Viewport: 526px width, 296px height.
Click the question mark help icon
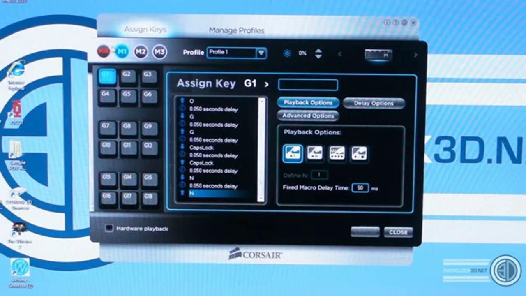395,23
